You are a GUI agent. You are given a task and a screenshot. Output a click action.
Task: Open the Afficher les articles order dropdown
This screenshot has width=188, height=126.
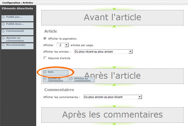pyautogui.click(x=103, y=52)
